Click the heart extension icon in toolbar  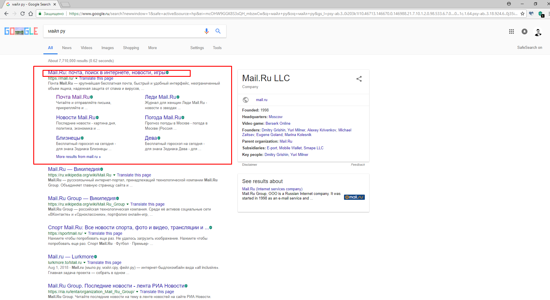[531, 14]
